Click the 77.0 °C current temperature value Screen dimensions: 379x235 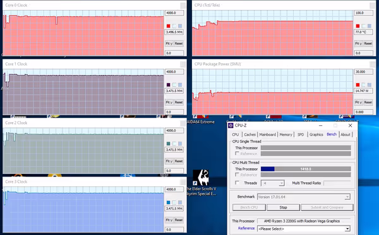pyautogui.click(x=364, y=32)
